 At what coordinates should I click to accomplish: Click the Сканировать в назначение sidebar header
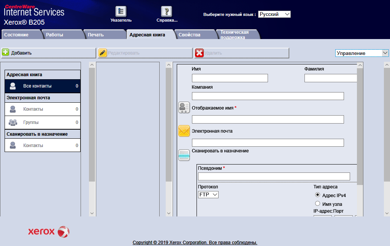click(43, 134)
